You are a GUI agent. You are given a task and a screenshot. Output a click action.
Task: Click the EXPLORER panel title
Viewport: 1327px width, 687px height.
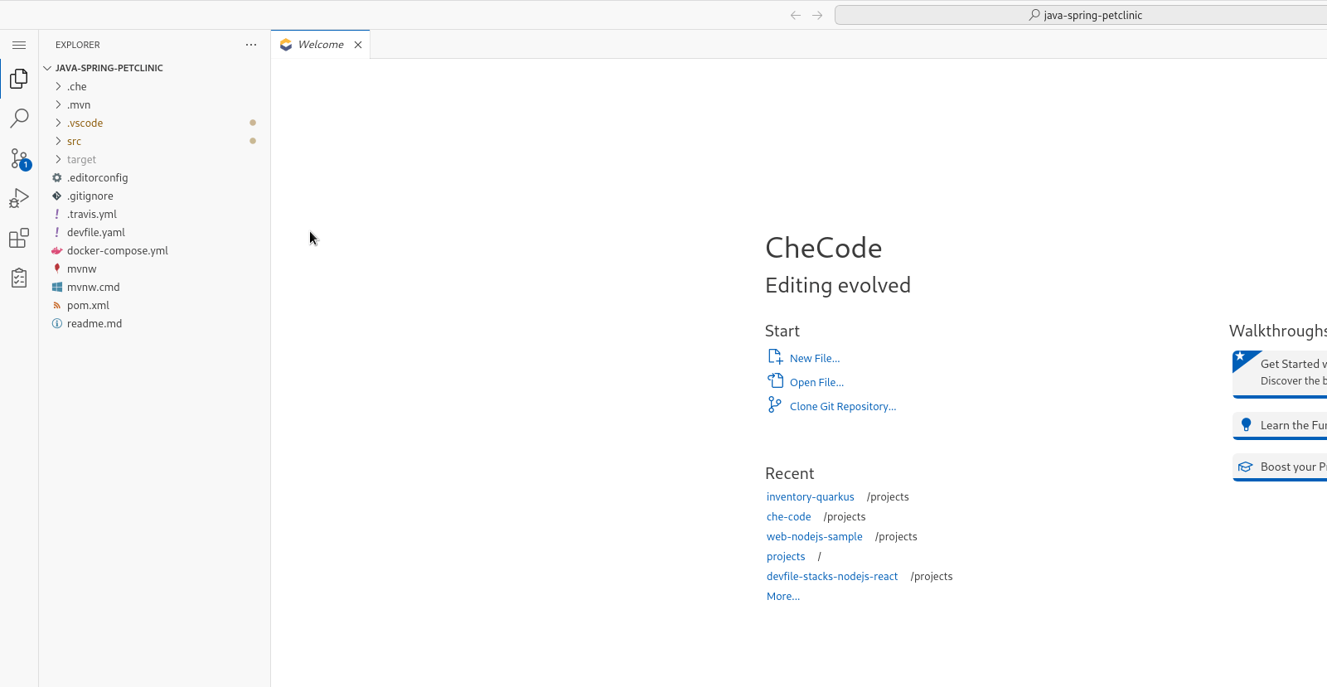pos(78,45)
